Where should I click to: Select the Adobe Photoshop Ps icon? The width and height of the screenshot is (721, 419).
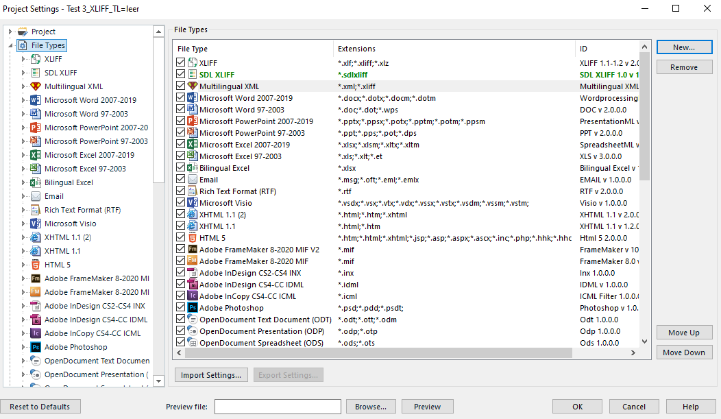click(36, 347)
